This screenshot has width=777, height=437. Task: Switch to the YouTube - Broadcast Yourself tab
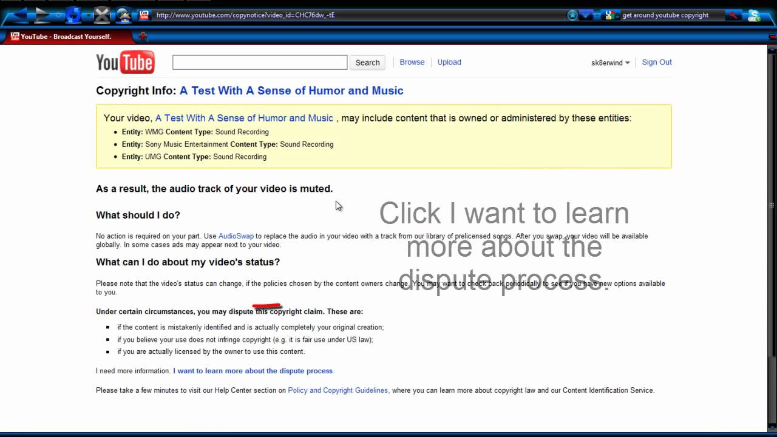point(67,36)
